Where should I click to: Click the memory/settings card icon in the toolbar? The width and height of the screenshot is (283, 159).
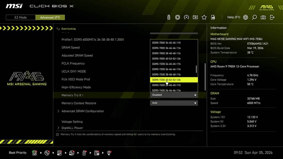[x=195, y=17]
